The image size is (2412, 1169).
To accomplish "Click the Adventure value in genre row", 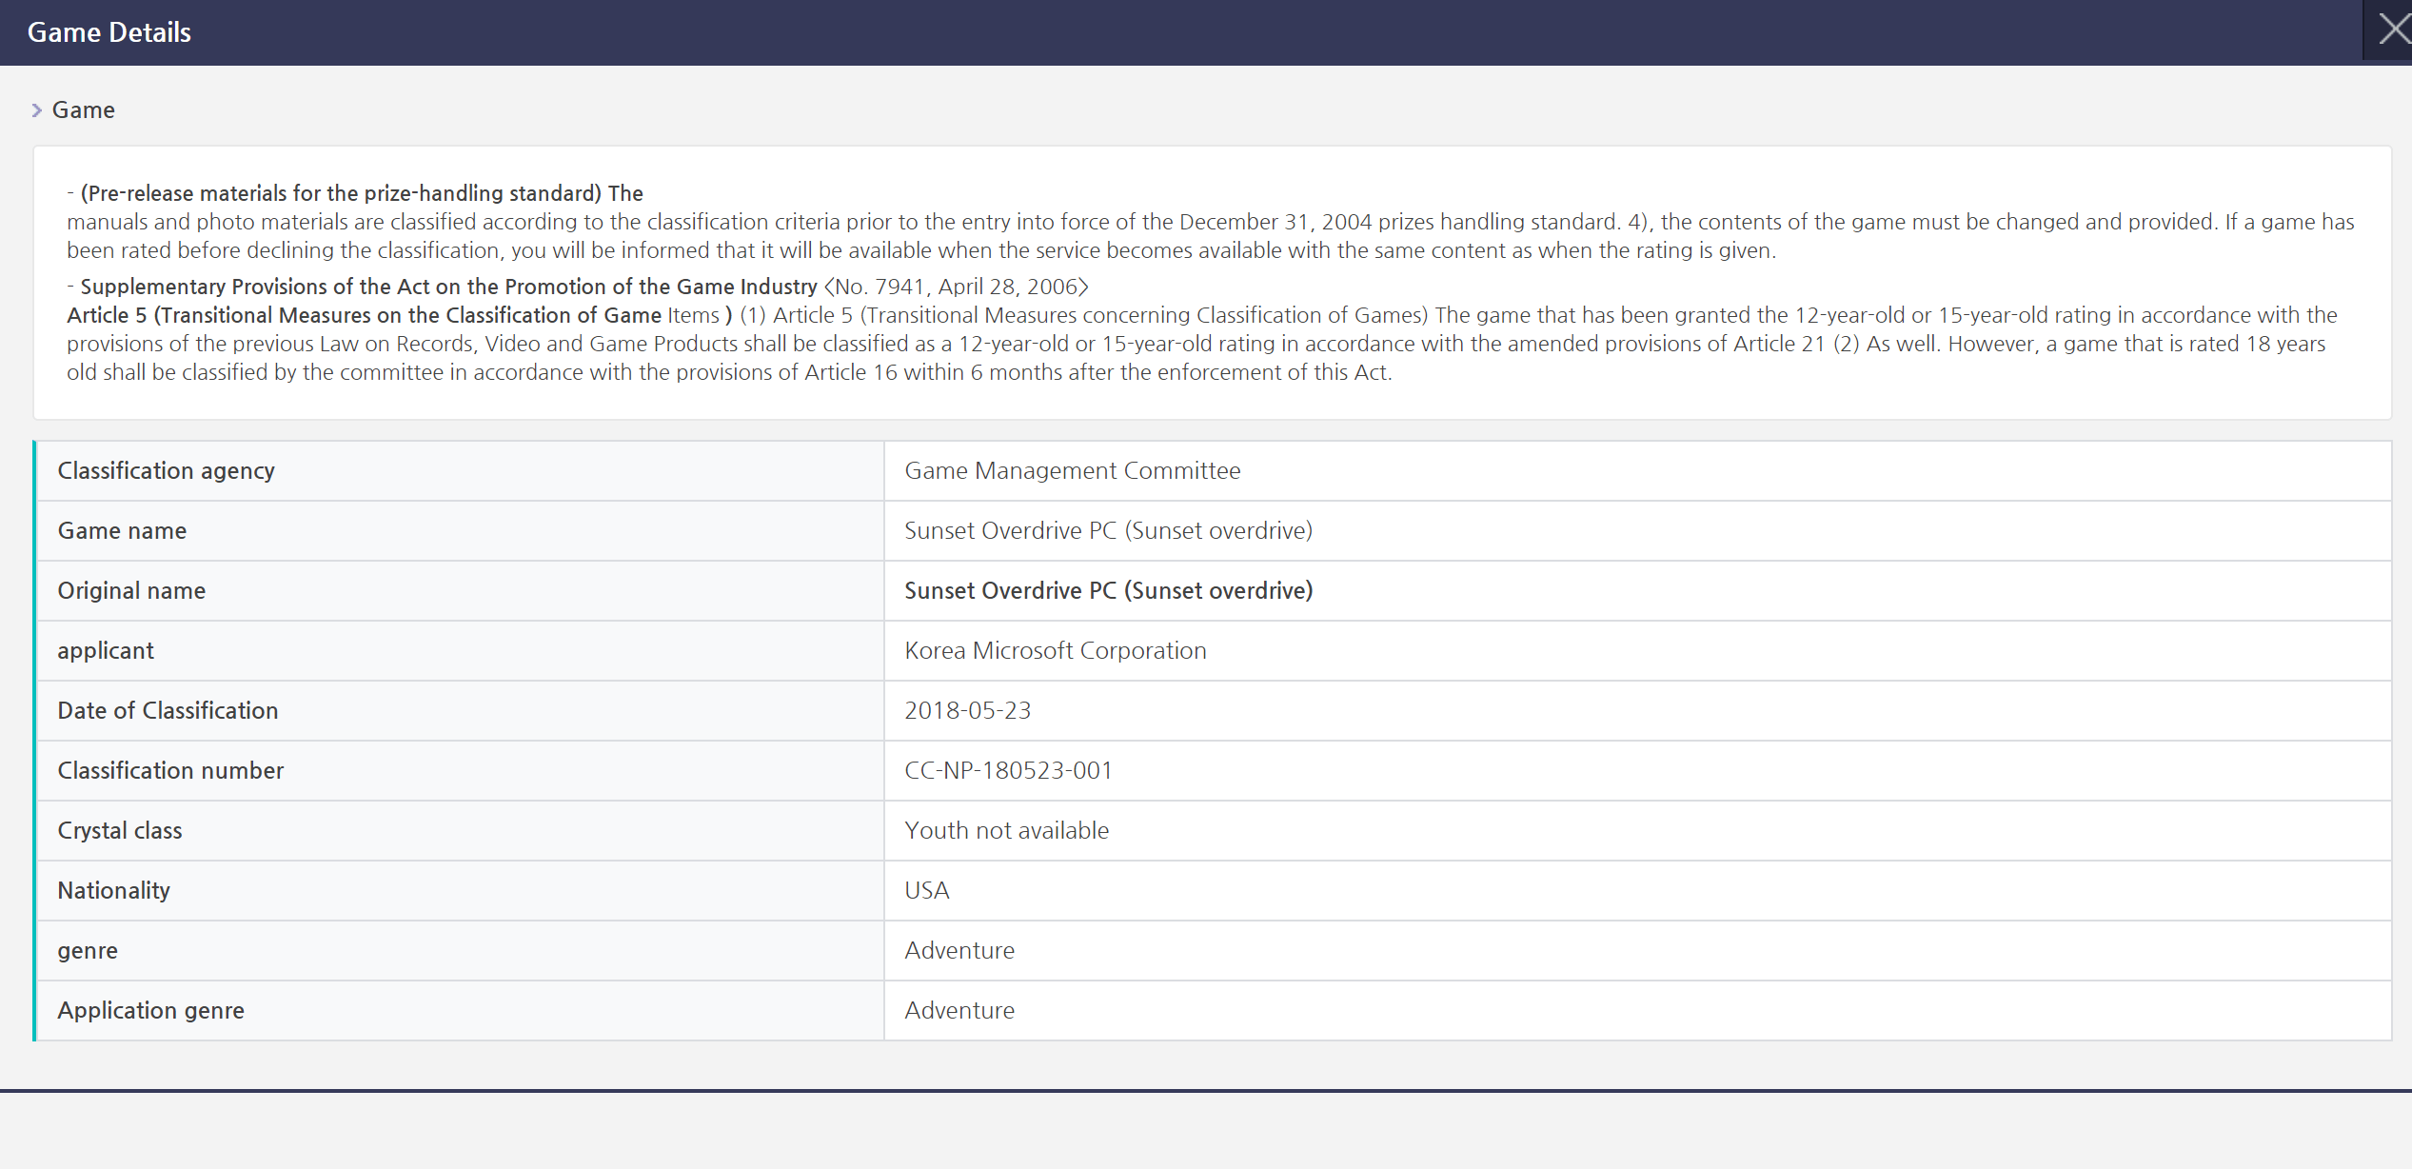I will click(959, 950).
